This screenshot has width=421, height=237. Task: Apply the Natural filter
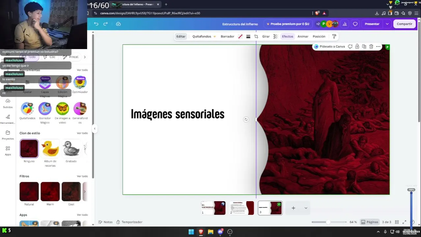(x=29, y=192)
